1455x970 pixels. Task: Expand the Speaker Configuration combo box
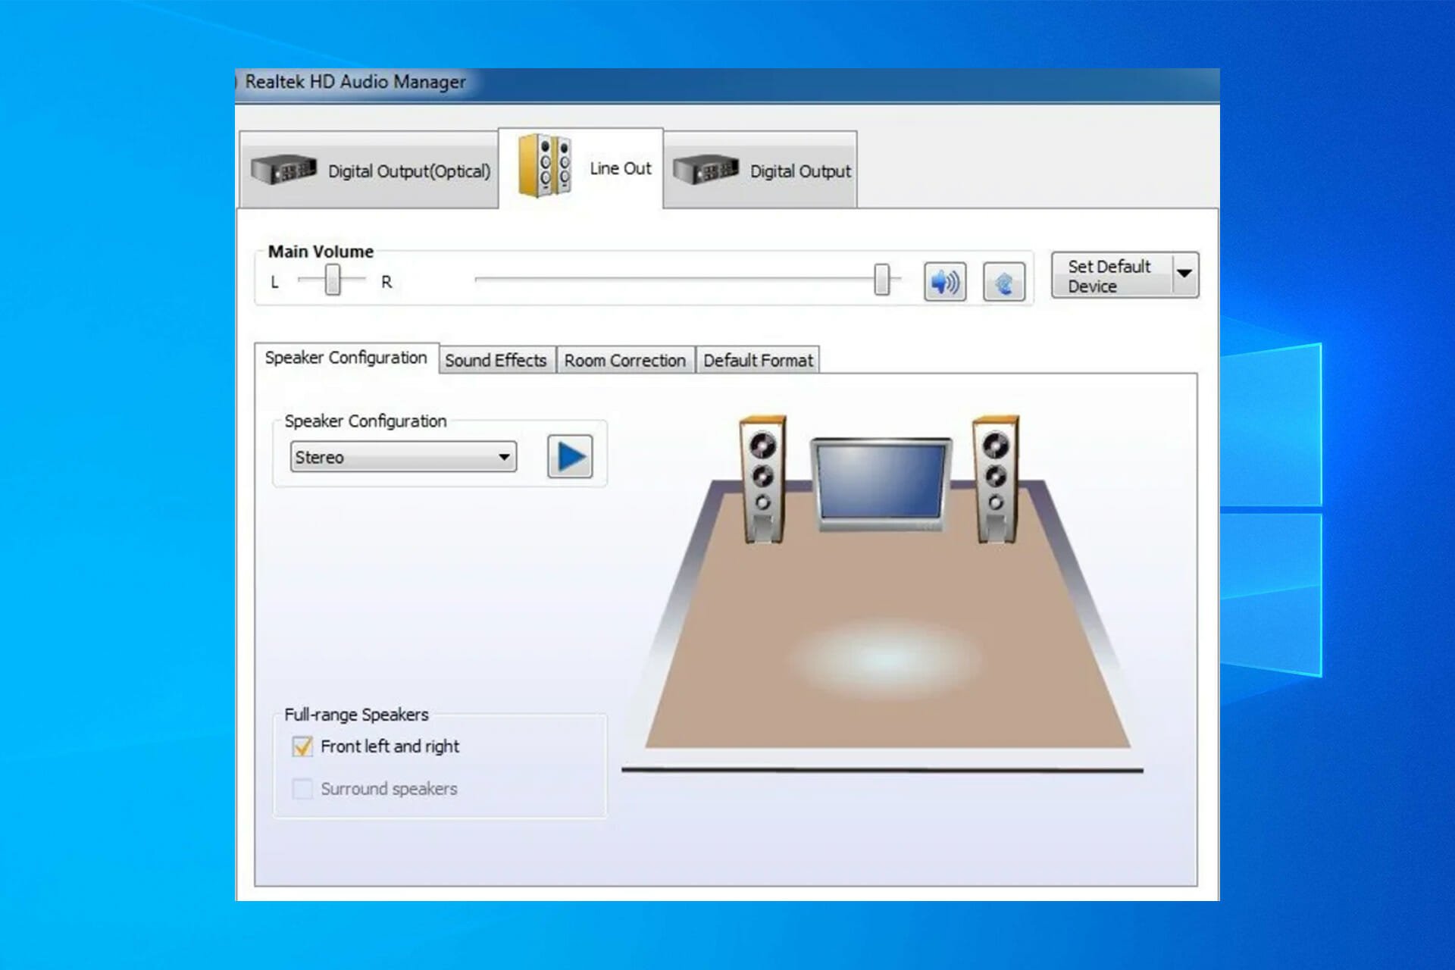tap(501, 457)
